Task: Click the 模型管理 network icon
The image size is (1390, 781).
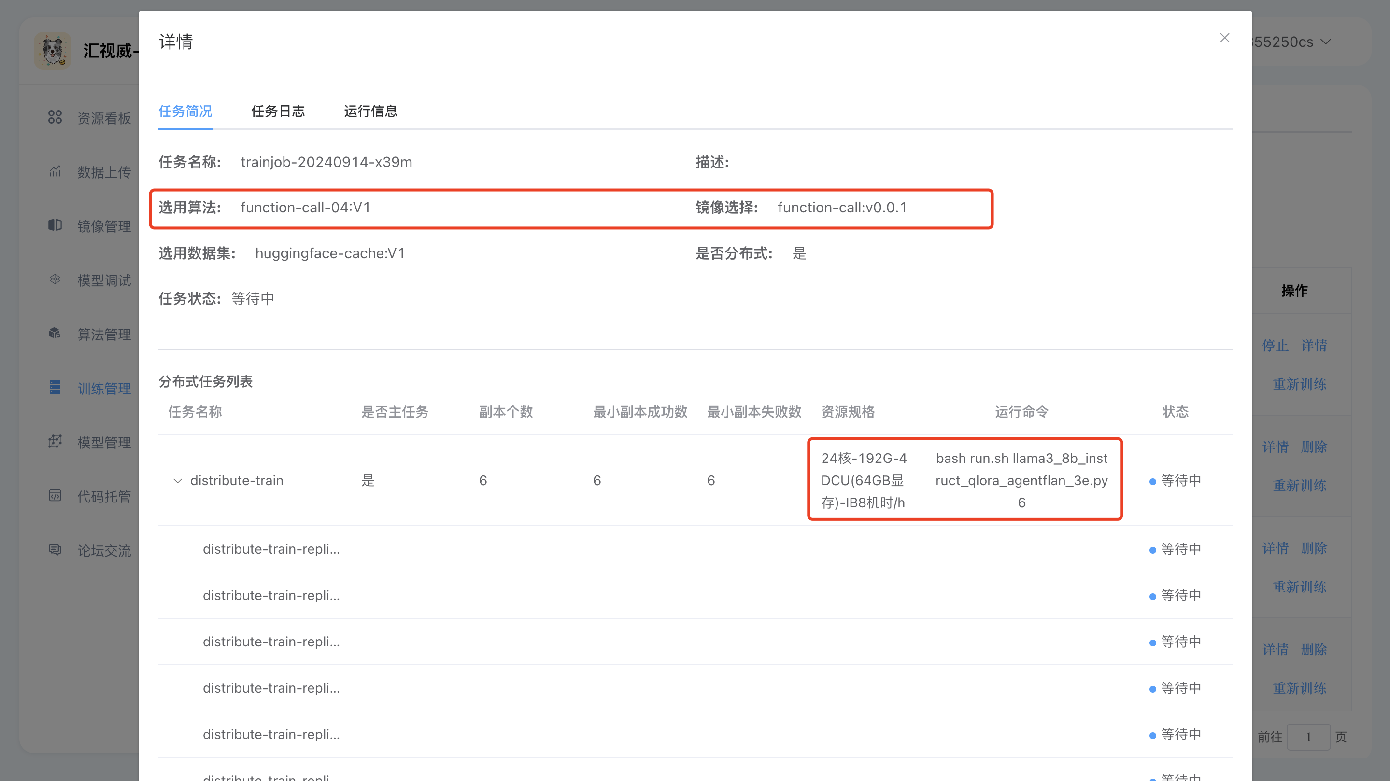Action: [55, 442]
